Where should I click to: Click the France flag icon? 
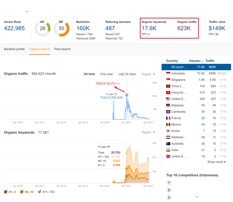[168, 118]
